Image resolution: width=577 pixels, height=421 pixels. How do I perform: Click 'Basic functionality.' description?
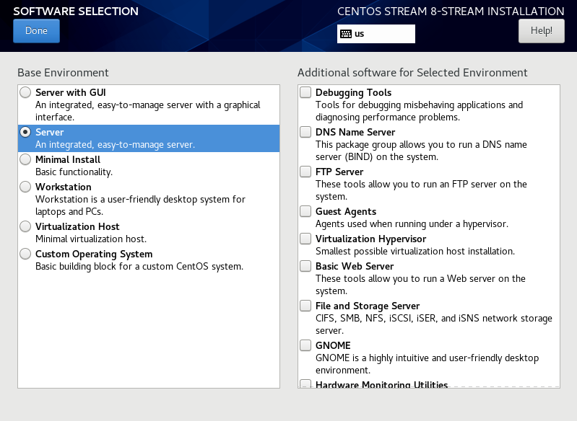click(x=74, y=172)
